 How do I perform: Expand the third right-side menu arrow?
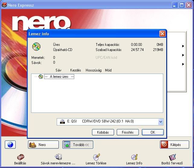(183, 64)
